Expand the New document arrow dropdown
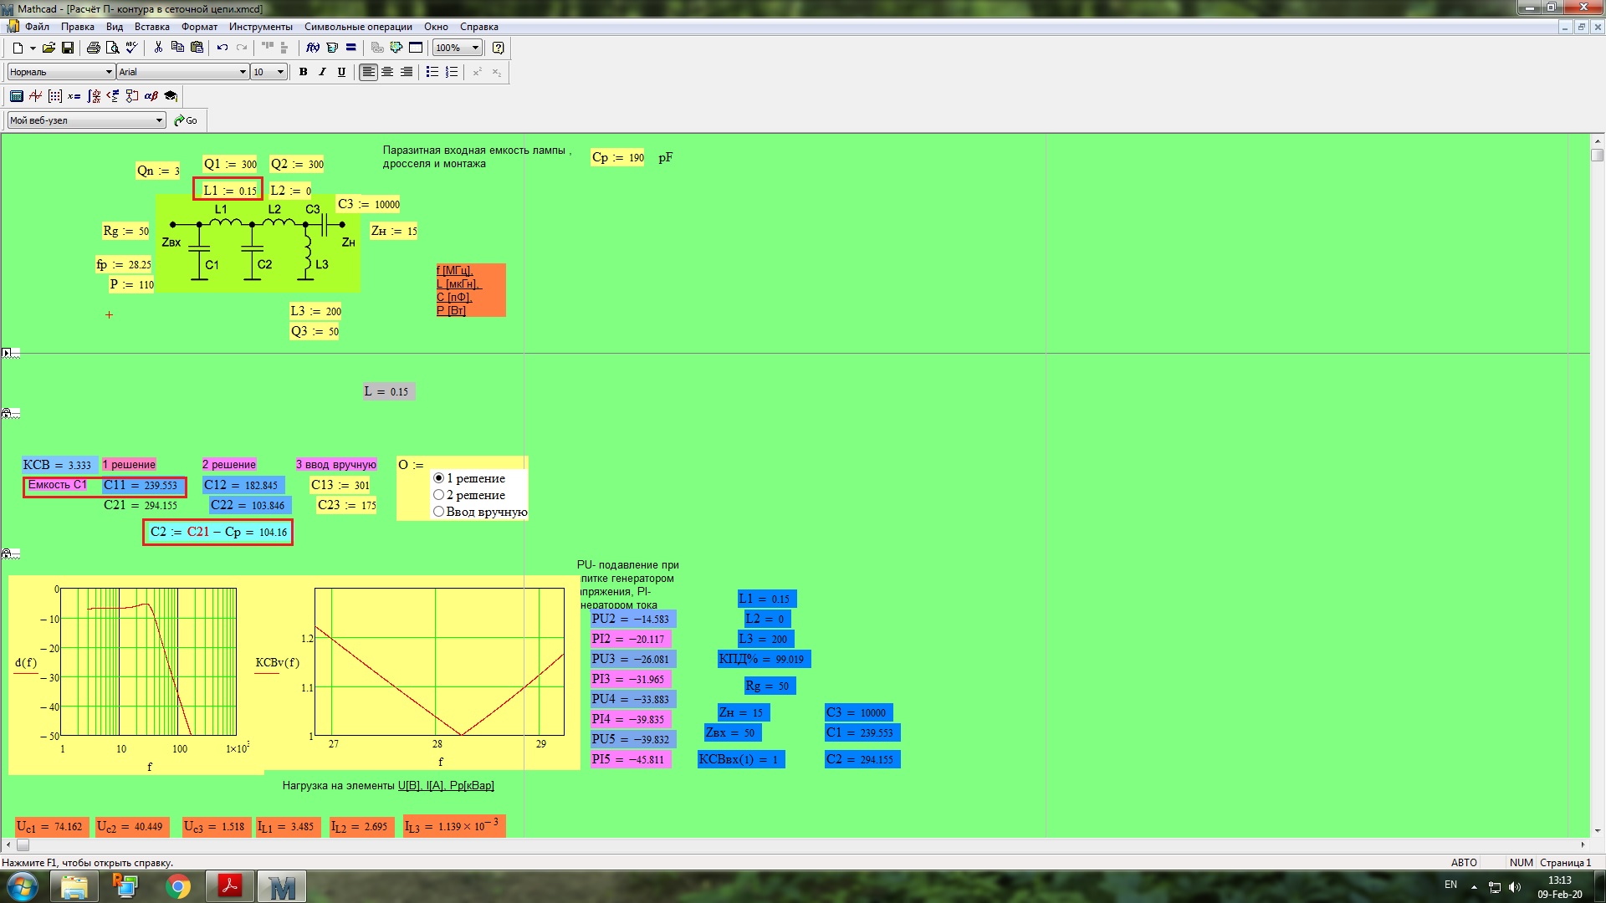The width and height of the screenshot is (1606, 903). (x=33, y=48)
